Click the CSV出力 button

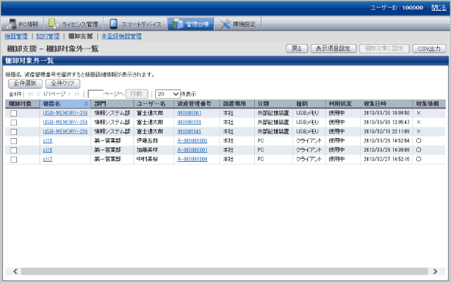pyautogui.click(x=429, y=49)
